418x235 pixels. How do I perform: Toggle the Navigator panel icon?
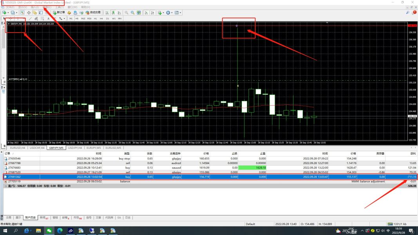tap(34, 13)
